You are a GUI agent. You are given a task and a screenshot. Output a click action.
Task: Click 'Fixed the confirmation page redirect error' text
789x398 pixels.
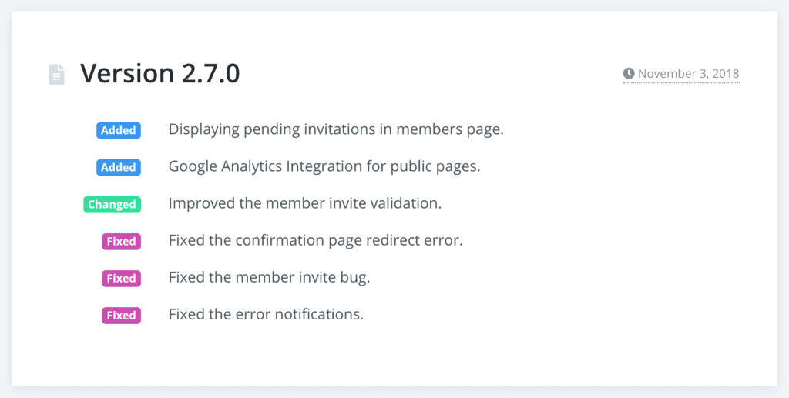315,241
